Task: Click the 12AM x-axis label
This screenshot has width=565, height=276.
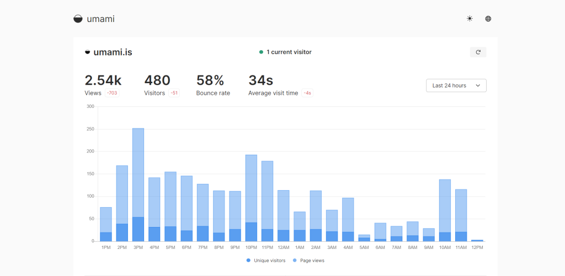Action: coord(284,247)
